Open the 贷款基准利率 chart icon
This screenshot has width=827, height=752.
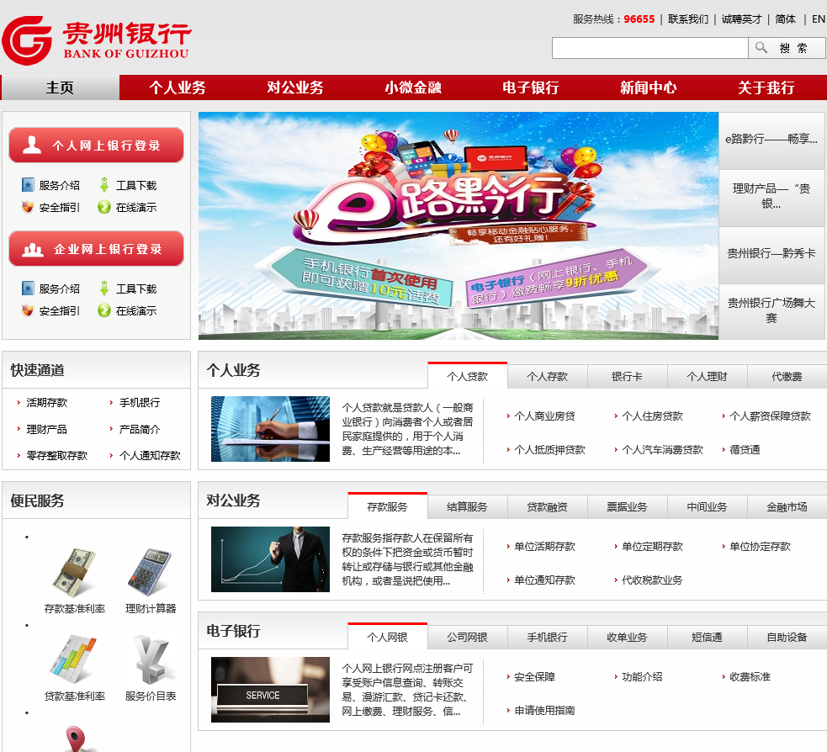coord(74,659)
